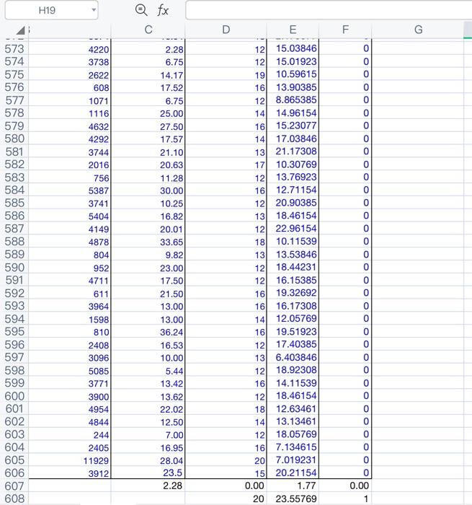Image resolution: width=472 pixels, height=505 pixels.
Task: Click cell with 0.00 in column D
Action: click(x=226, y=486)
